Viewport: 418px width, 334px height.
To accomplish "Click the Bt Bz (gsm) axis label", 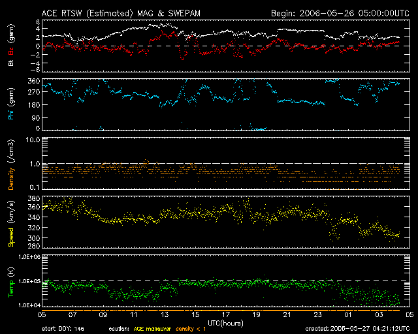I will click(x=11, y=46).
